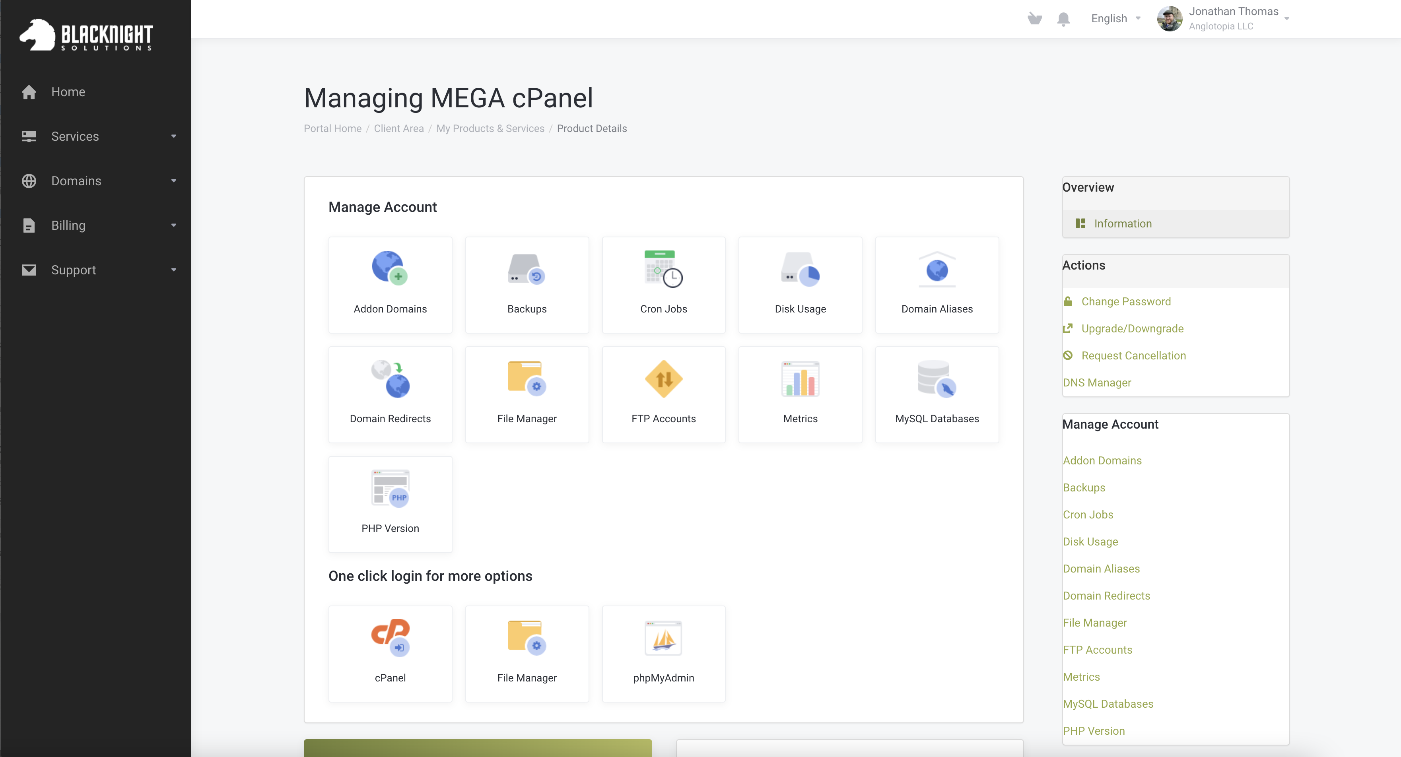Expand the Services sidebar arrow
The height and width of the screenshot is (757, 1401).
[x=173, y=136]
